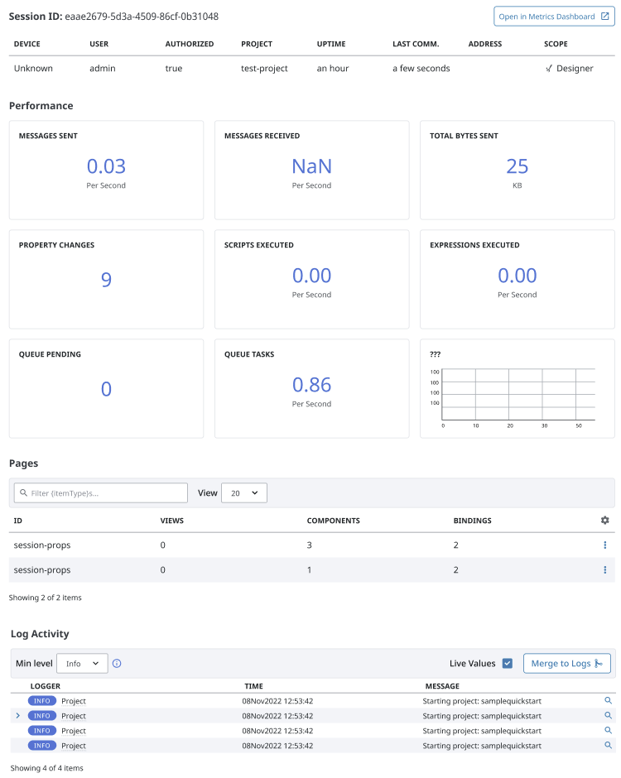
Task: Click the Merge to Logs button
Action: [x=567, y=664]
